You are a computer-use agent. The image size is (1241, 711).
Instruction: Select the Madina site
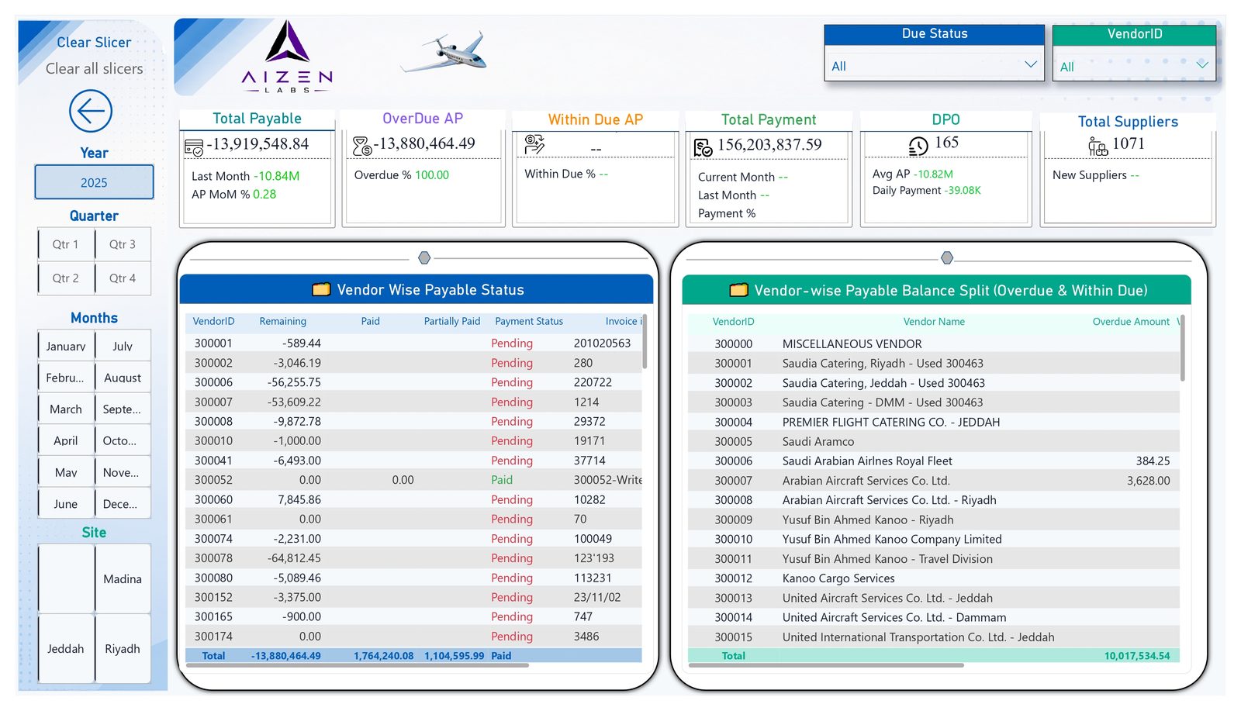[x=123, y=578]
